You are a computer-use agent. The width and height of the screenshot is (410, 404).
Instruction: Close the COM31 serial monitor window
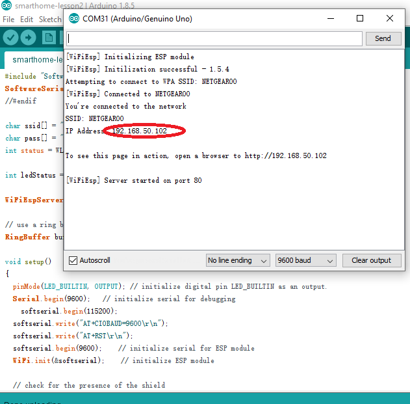tap(390, 18)
